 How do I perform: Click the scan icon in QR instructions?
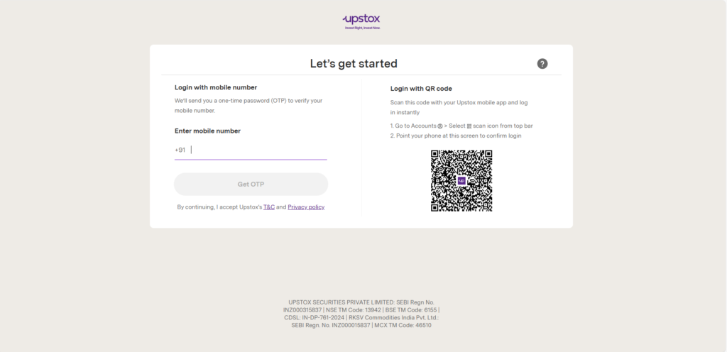pos(469,126)
